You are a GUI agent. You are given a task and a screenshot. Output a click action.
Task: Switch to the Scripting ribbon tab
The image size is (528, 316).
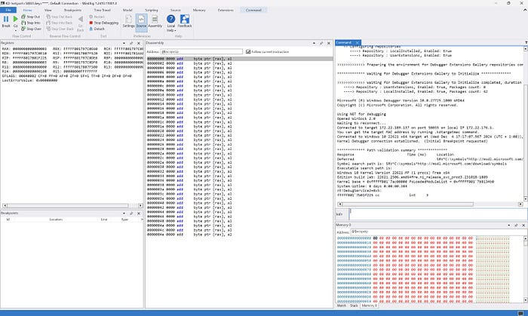click(x=151, y=10)
